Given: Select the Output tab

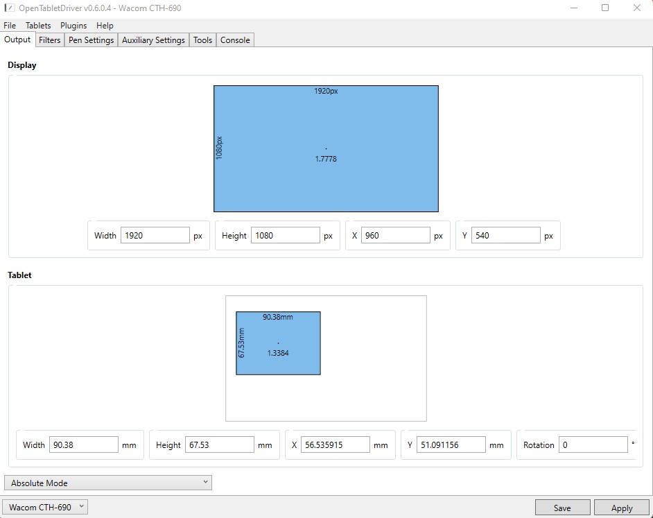Looking at the screenshot, I should [x=17, y=40].
